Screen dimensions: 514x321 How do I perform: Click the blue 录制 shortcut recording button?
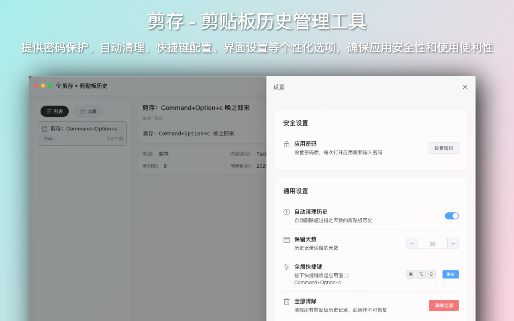[450, 274]
